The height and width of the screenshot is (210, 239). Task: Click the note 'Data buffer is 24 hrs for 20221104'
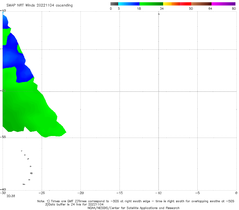[x=74, y=205]
